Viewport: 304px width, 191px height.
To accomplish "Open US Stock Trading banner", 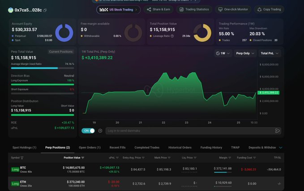I will coord(118,10).
